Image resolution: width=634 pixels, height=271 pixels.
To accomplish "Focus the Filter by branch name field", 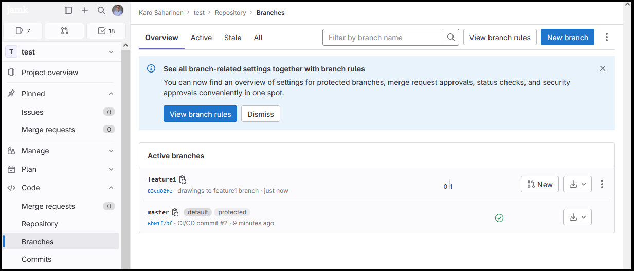I will tap(383, 37).
